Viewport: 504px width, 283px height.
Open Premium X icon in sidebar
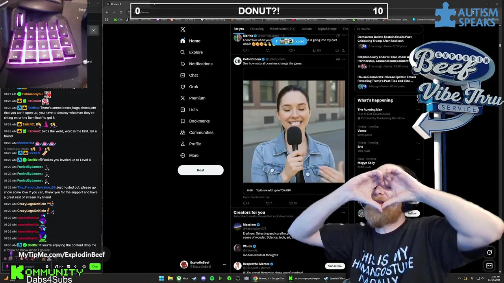(183, 98)
